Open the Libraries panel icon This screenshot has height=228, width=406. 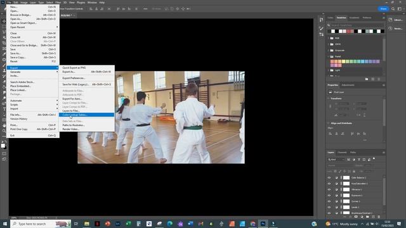390,20
